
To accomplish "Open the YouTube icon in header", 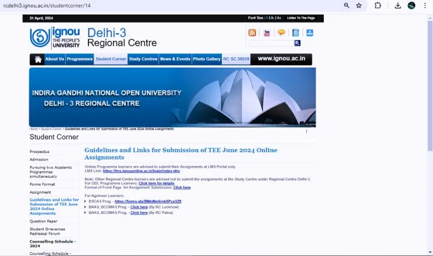I will (267, 33).
